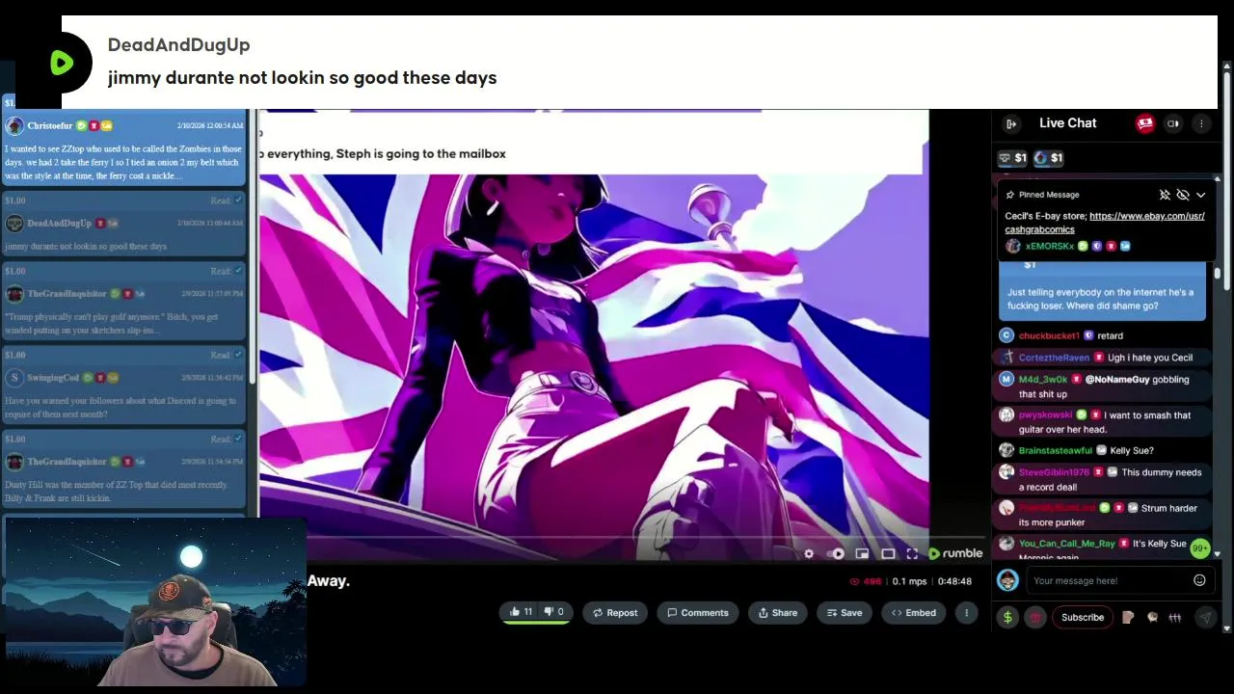The image size is (1234, 694).
Task: Click your avatar beside chat input
Action: 1007,580
